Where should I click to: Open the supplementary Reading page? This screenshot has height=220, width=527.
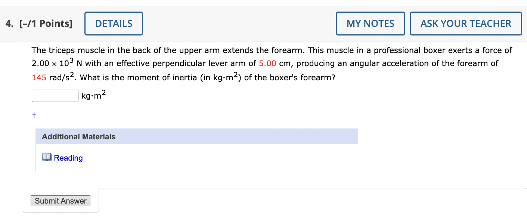[x=68, y=158]
